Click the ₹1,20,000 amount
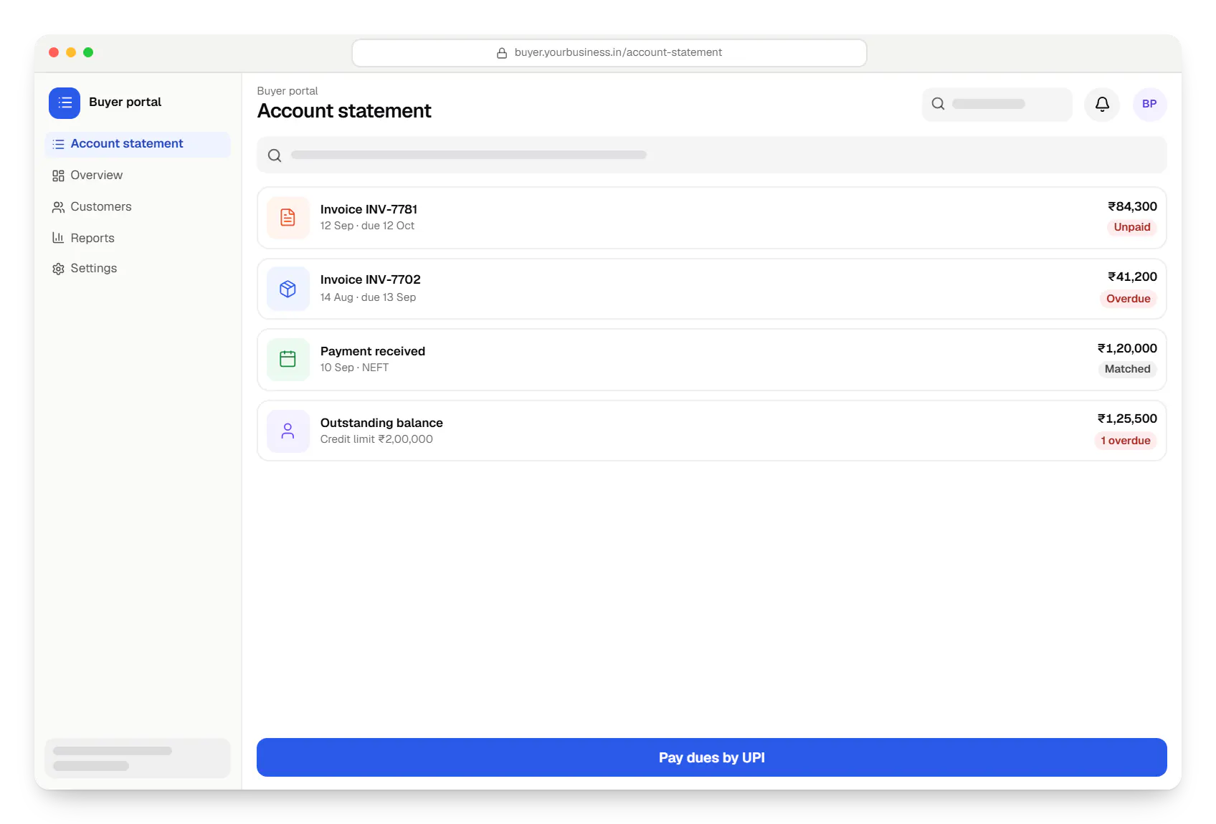The width and height of the screenshot is (1216, 824). tap(1127, 348)
